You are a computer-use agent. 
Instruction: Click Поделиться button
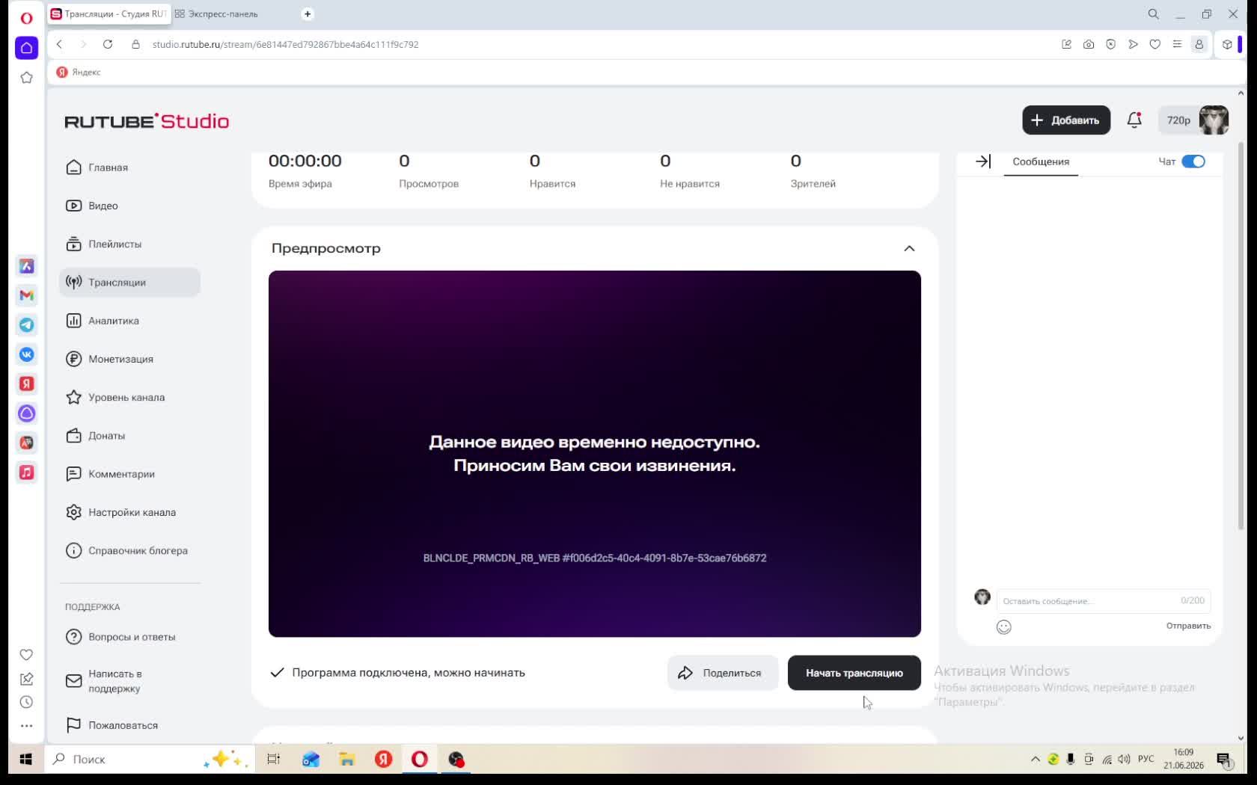tap(723, 673)
